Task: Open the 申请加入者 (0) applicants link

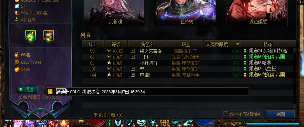Action: pyautogui.click(x=108, y=115)
